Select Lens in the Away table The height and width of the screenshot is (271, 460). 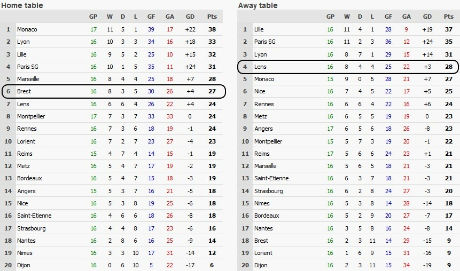point(261,67)
